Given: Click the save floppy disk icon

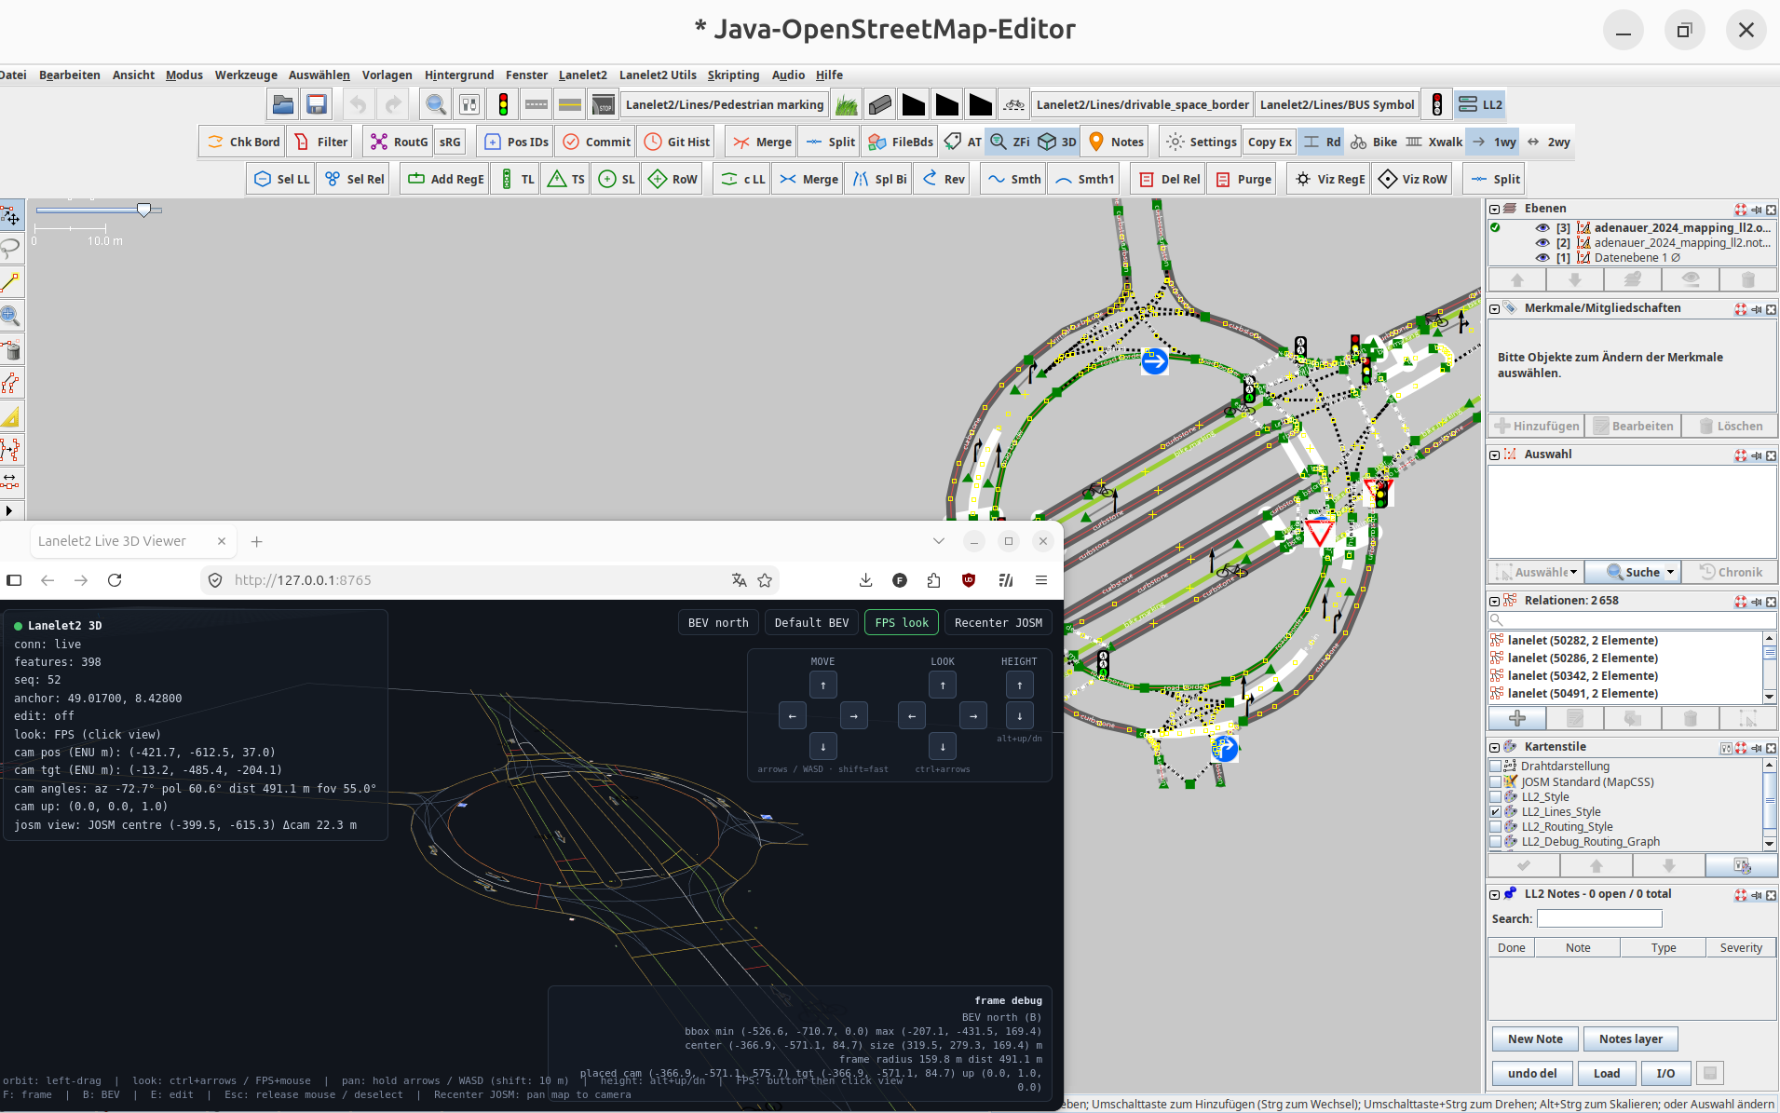Looking at the screenshot, I should pos(317,104).
